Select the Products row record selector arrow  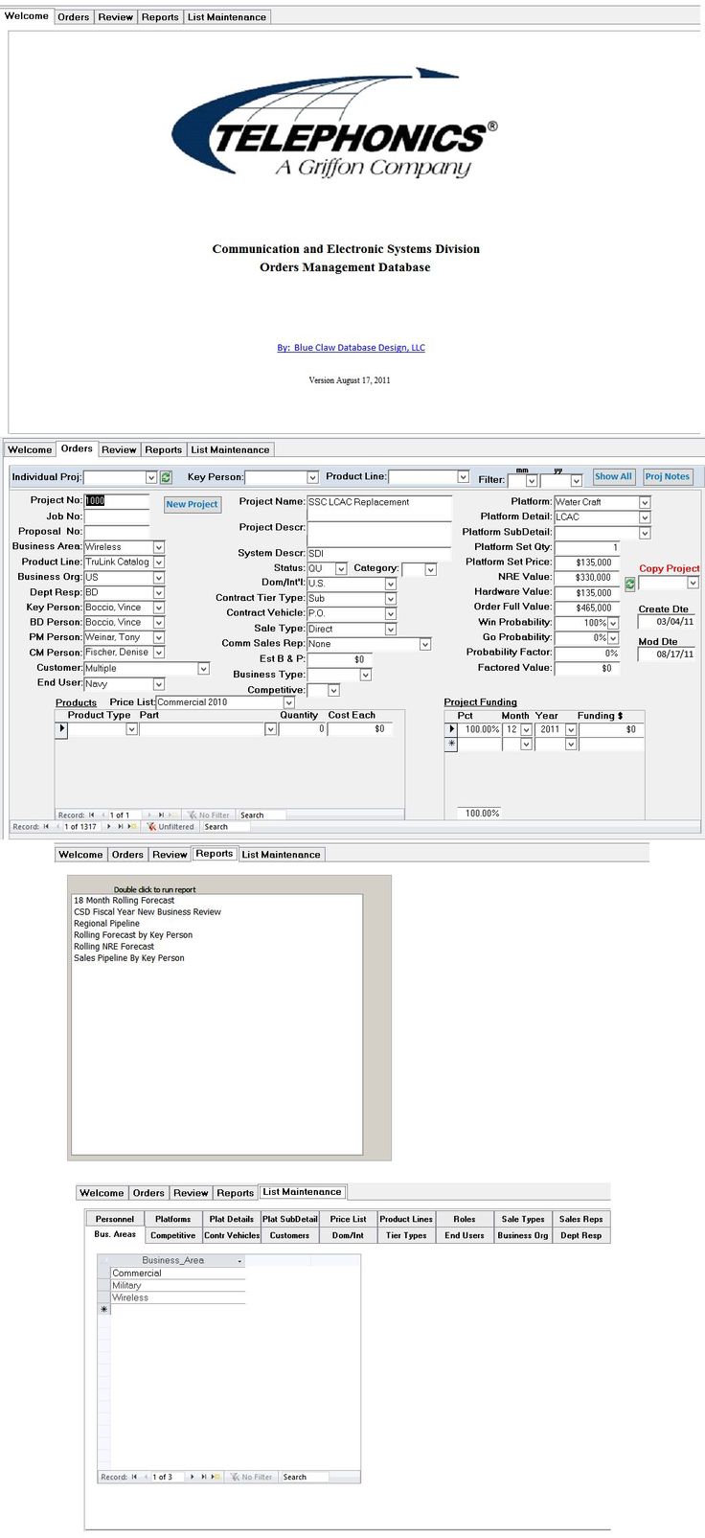pos(61,729)
